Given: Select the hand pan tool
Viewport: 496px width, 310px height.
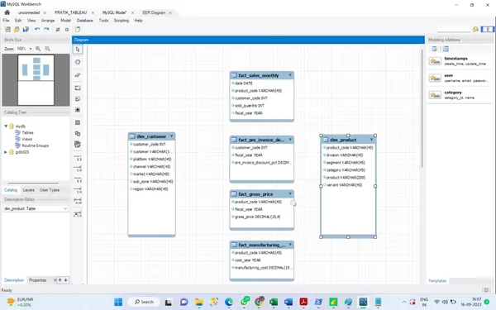Looking at the screenshot, I should click(x=78, y=62).
